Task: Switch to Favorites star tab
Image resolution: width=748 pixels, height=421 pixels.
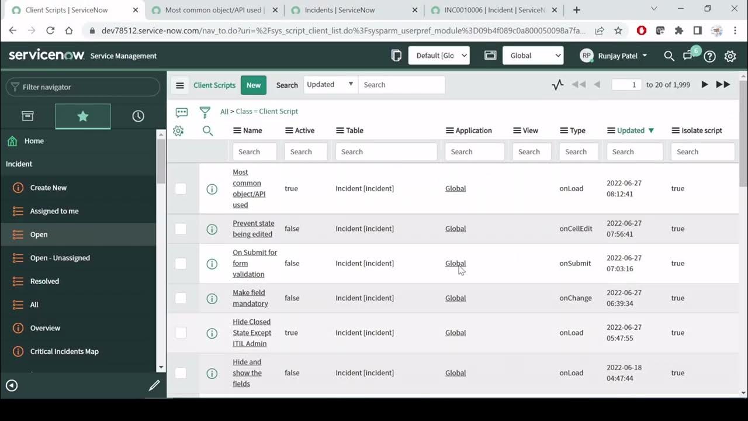Action: tap(83, 116)
